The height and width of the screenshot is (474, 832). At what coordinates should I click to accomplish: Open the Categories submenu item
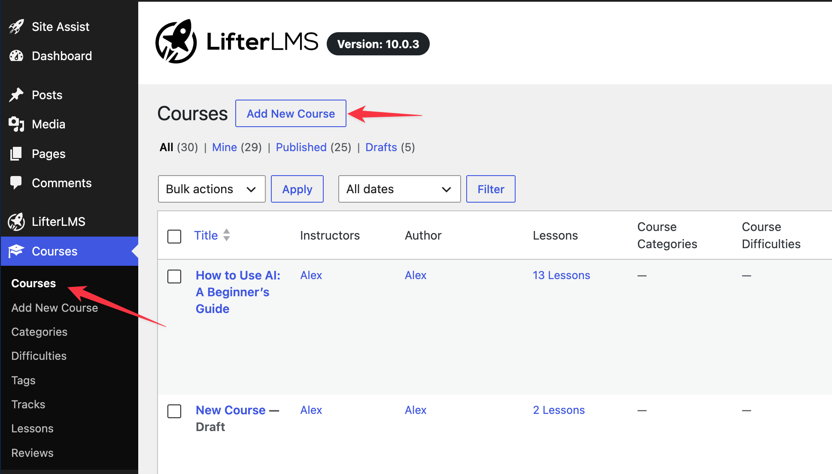[x=39, y=332]
